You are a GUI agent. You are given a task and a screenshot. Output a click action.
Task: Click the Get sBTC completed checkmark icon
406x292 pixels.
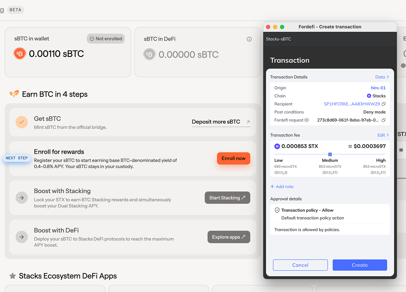(22, 122)
